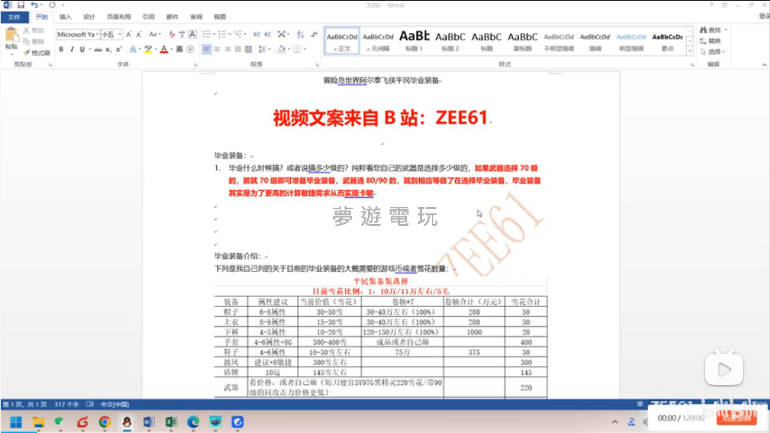Apply a bulleted list

tap(206, 34)
